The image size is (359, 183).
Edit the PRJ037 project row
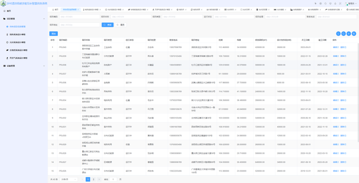click(336, 74)
